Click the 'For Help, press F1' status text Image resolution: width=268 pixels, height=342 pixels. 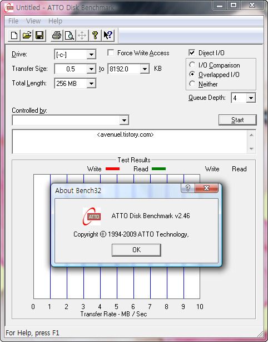[x=32, y=333]
